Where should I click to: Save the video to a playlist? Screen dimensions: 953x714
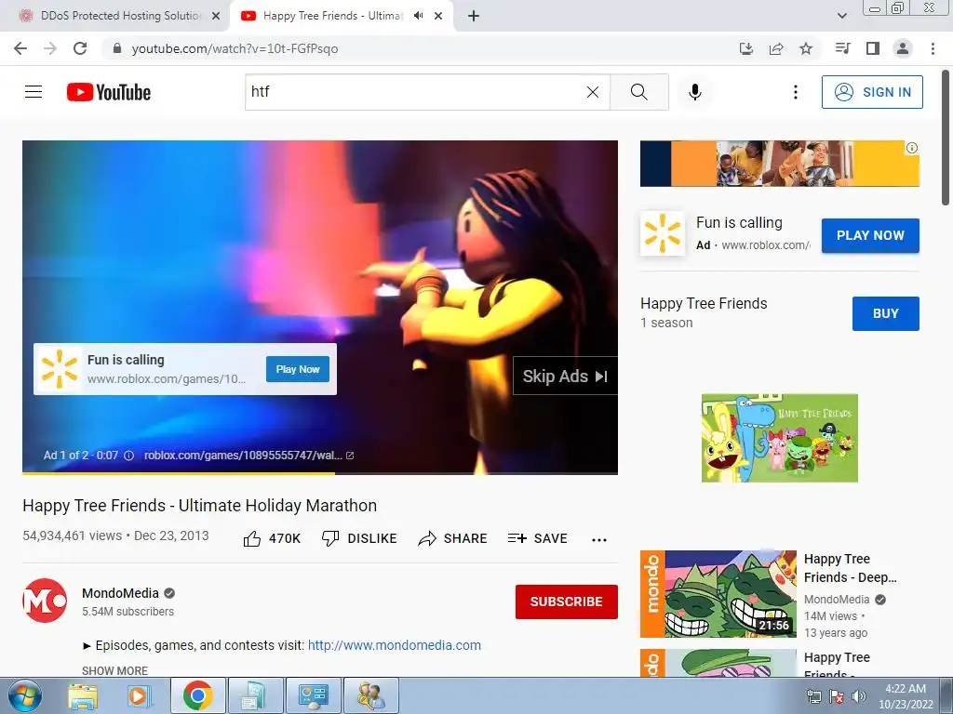pyautogui.click(x=538, y=538)
